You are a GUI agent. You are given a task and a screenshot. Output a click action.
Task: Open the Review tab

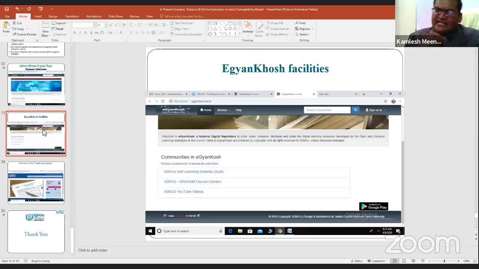coord(134,16)
